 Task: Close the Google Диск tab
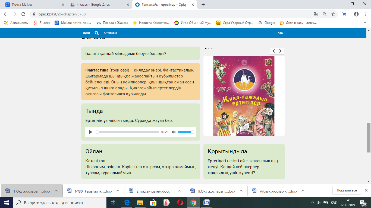coord(128,5)
